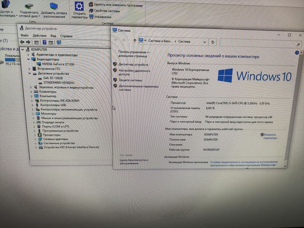Screen dimensions: 304x228
Task: Click scan hardware monitor icon in toolbar
Action: coord(59,42)
